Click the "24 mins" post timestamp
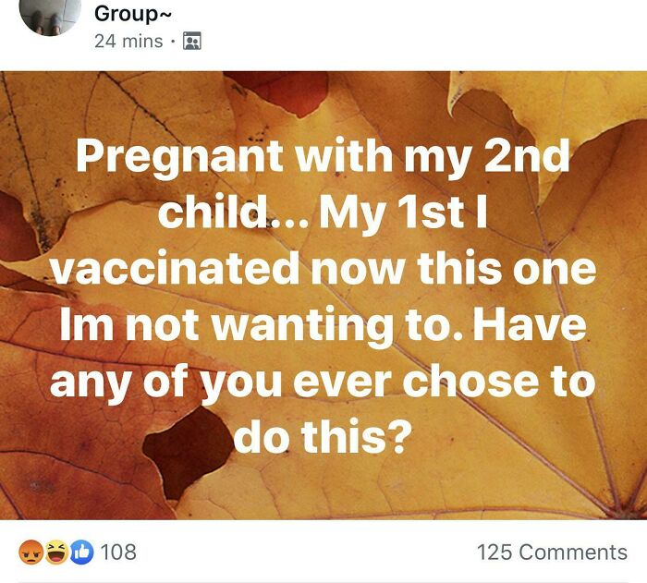Screen dimensions: 647x583 128,42
